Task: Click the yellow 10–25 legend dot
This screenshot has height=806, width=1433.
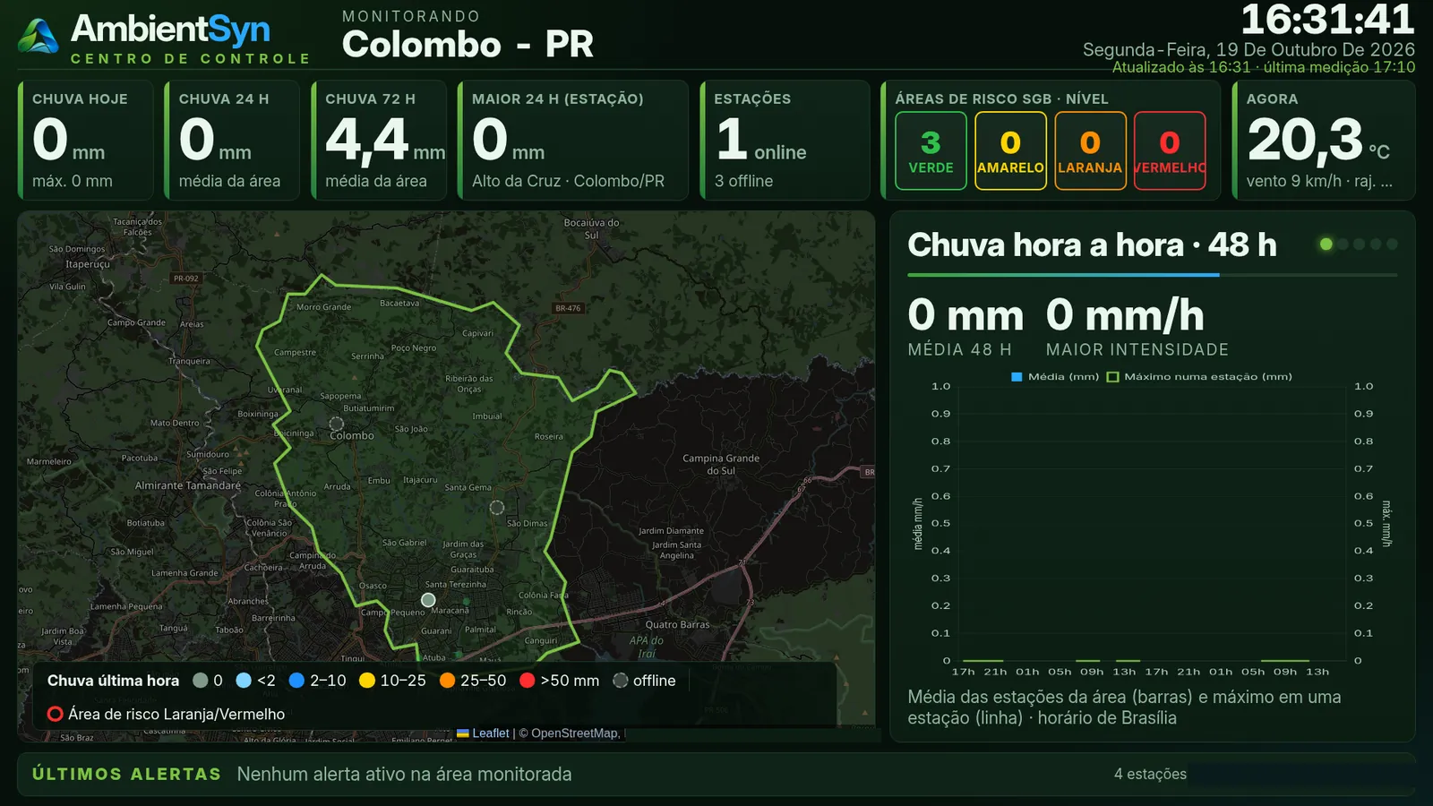Action: click(367, 681)
